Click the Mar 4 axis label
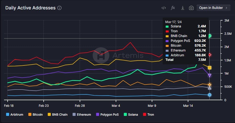The image size is (235, 123). (116, 106)
